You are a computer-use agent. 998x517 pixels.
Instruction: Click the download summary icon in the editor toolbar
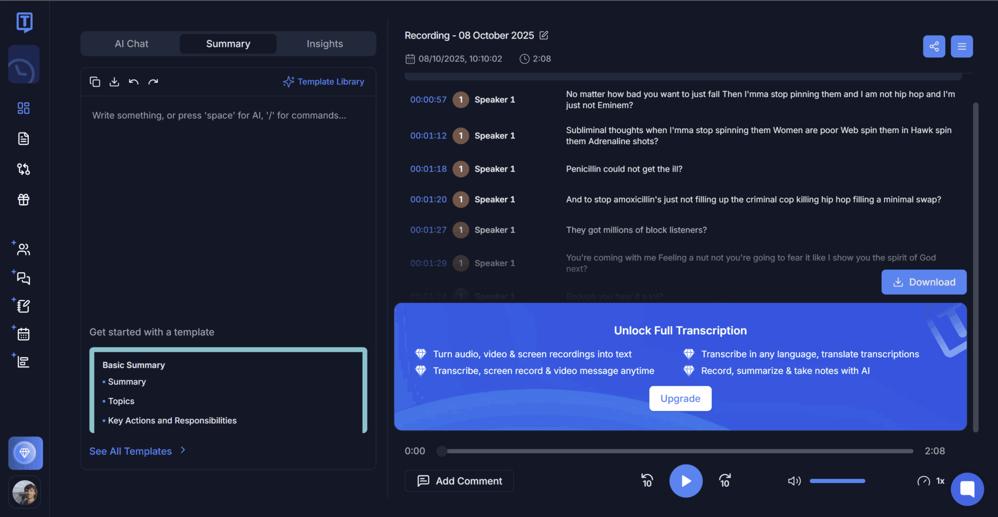[x=114, y=82]
